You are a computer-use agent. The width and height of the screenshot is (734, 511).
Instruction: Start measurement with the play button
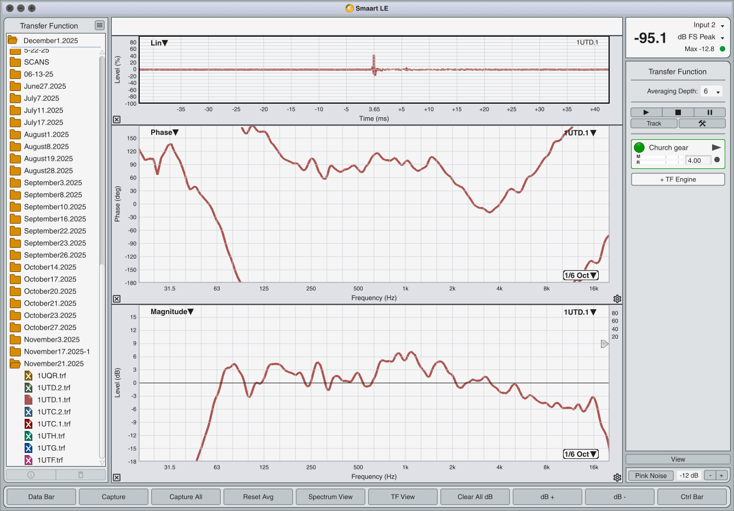646,112
